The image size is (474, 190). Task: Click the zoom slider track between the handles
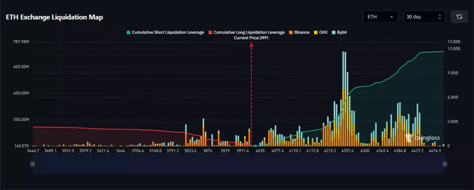tap(237, 164)
